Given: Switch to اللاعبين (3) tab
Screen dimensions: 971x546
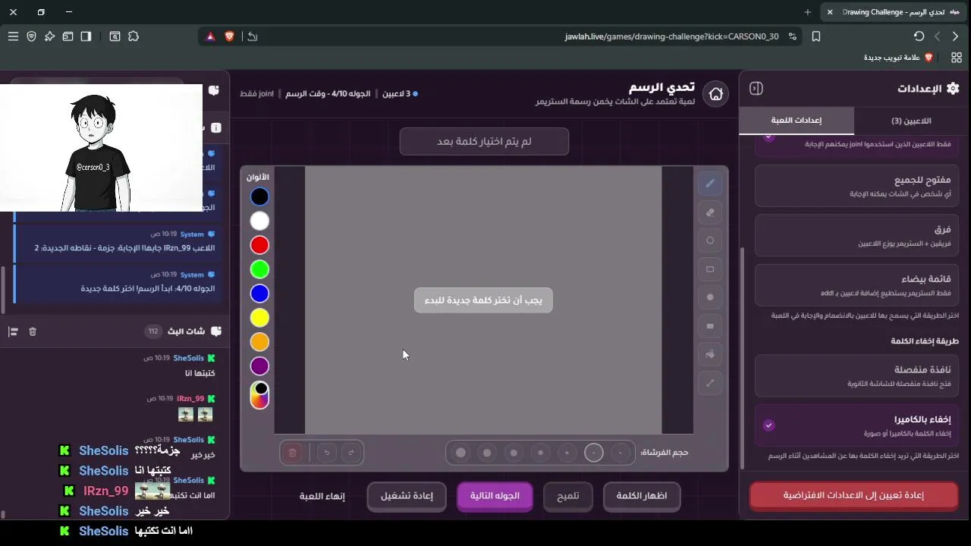Looking at the screenshot, I should (911, 121).
